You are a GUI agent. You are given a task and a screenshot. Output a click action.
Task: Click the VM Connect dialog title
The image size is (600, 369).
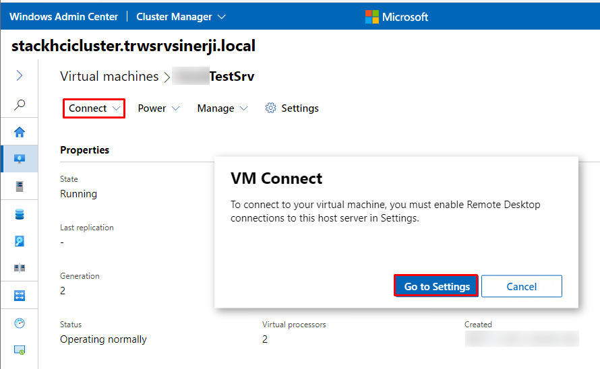(x=276, y=178)
